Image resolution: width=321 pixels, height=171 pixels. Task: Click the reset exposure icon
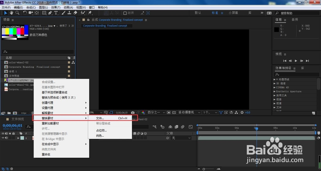[x=242, y=113]
